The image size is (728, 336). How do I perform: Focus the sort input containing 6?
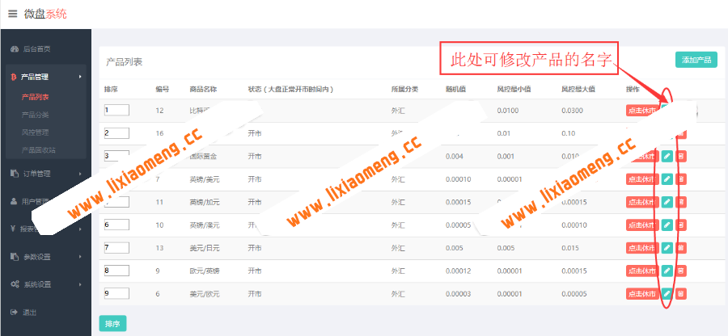click(x=116, y=225)
